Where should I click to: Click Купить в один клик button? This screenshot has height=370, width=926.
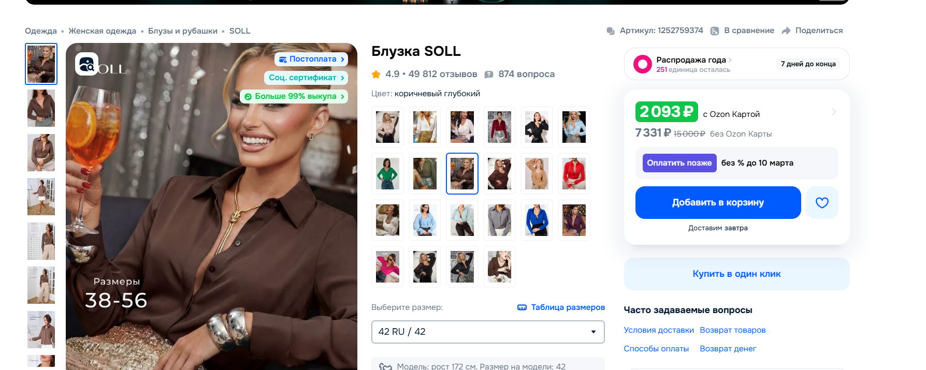(736, 274)
